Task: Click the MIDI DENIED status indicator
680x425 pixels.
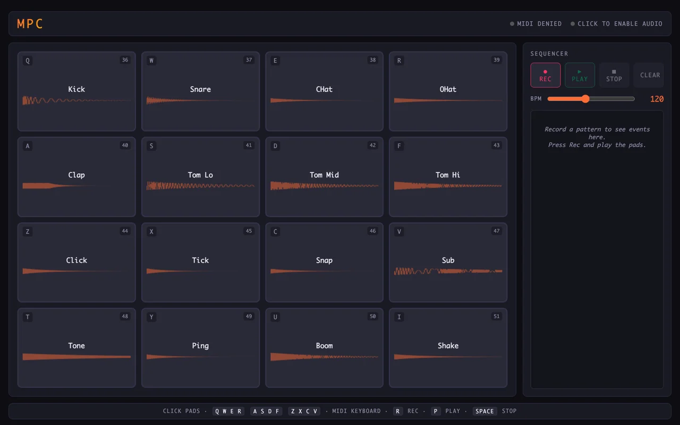Action: tap(535, 24)
